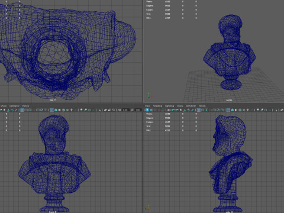Select Wireframe display icon in side view toolbar
This screenshot has height=213, width=284.
228,110
